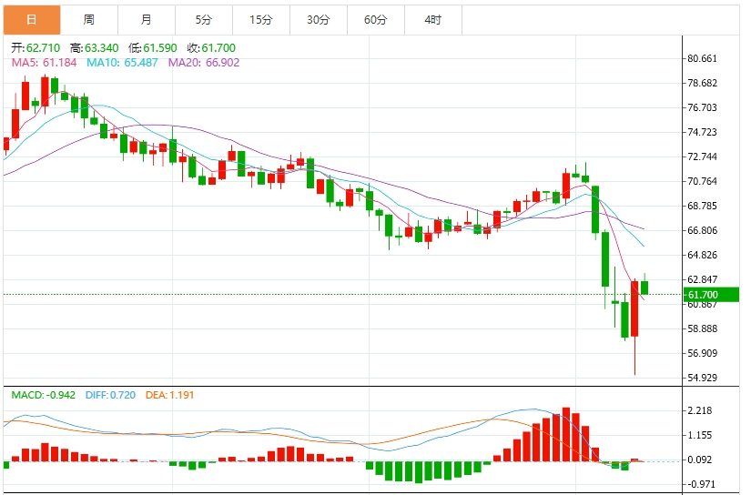This screenshot has height=495, width=751.
Task: Click the 0.092 MACD axis label
Action: (700, 460)
